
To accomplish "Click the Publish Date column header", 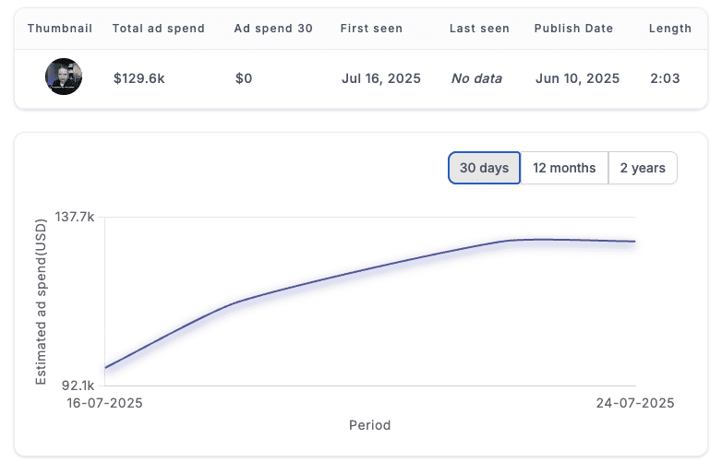I will [573, 29].
